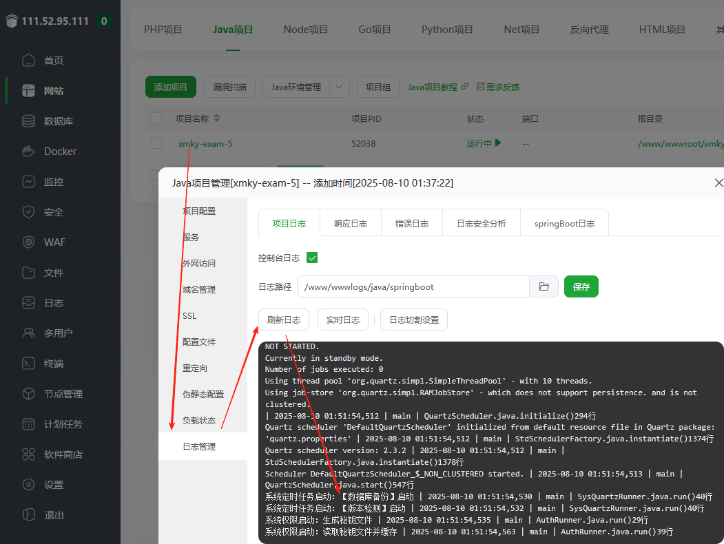Switch to the PHP项目 tab
The height and width of the screenshot is (544, 724).
point(163,30)
